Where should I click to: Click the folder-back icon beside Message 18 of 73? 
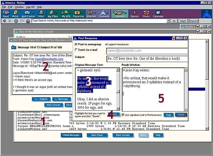(14, 47)
